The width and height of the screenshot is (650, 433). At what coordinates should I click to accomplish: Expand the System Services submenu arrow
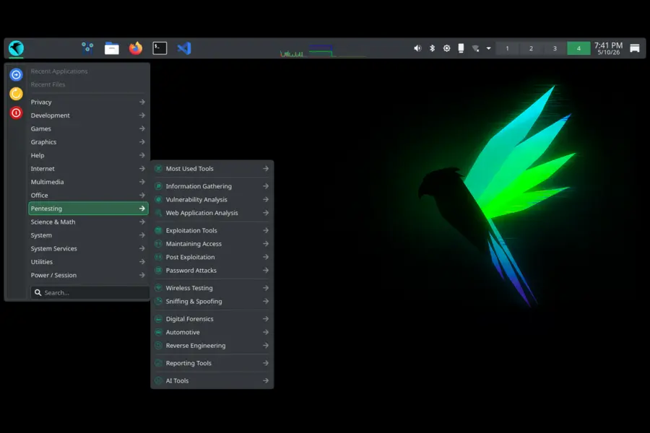coord(142,248)
